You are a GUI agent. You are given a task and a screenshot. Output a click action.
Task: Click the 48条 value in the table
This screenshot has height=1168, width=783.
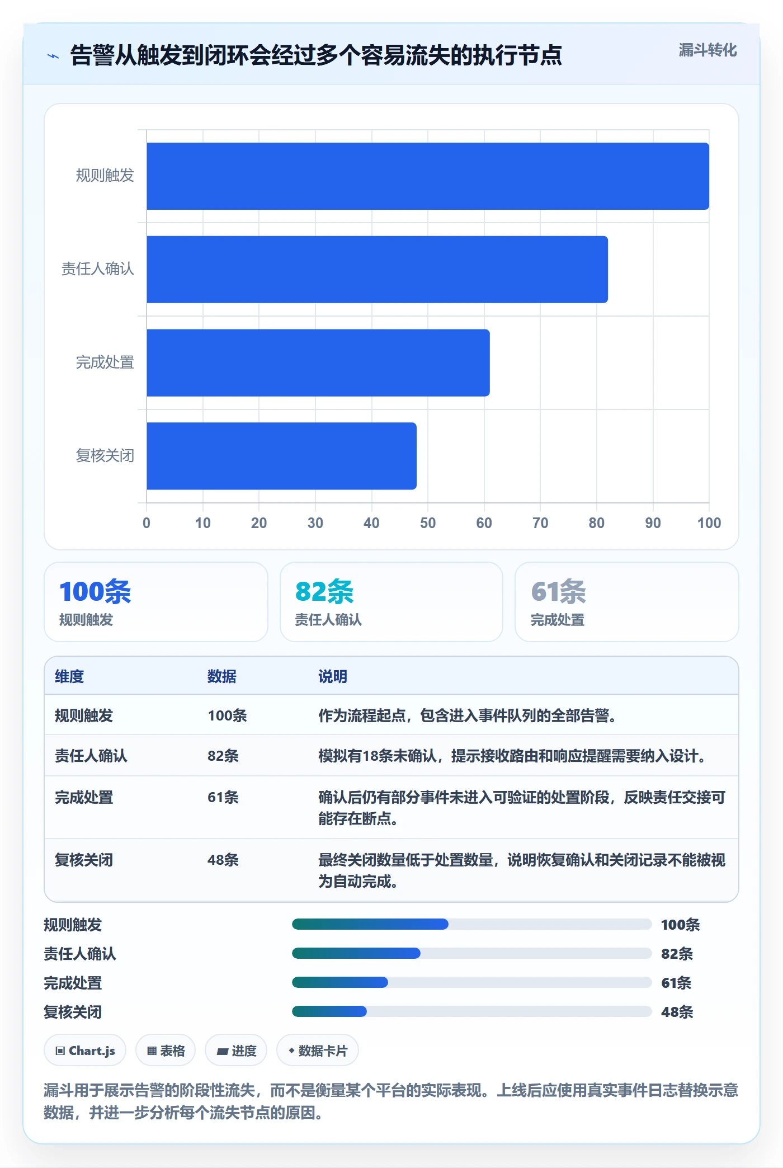coord(223,860)
